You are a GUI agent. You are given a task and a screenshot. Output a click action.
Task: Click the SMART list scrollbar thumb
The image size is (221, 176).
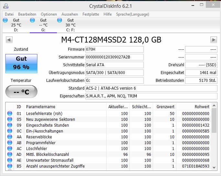click(x=214, y=120)
